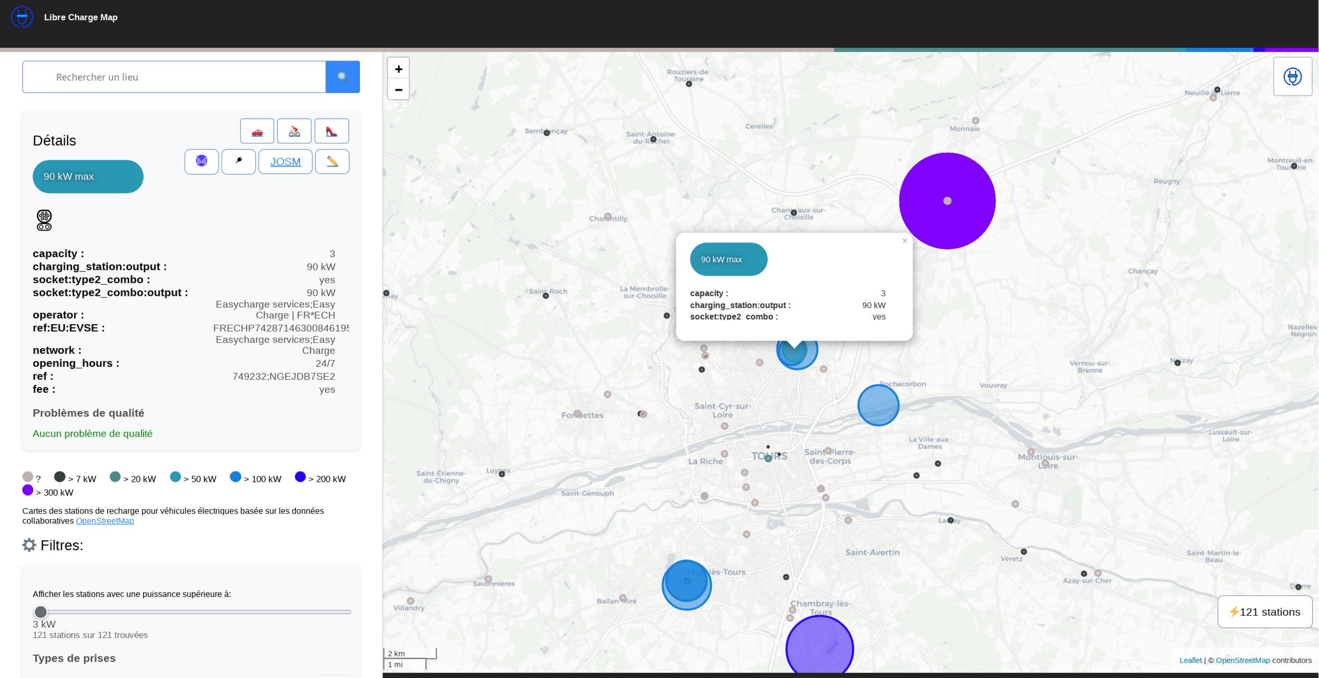Image resolution: width=1319 pixels, height=678 pixels.
Task: Click the plug logo button on map corner
Action: click(x=1292, y=77)
